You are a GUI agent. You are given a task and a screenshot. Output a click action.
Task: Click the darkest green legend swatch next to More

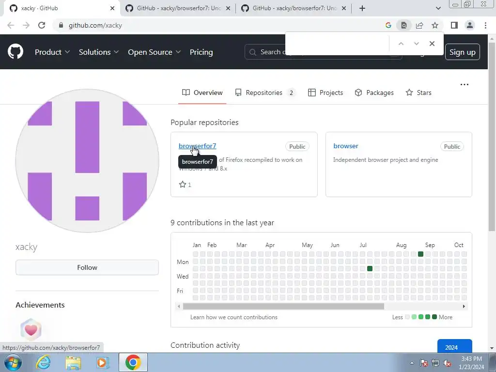click(434, 317)
